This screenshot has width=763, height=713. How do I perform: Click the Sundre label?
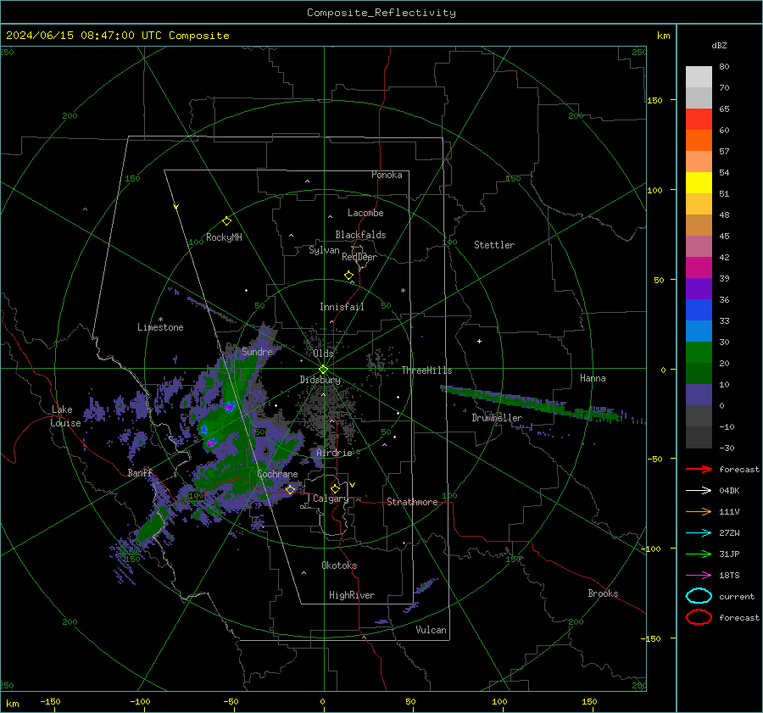pos(257,352)
